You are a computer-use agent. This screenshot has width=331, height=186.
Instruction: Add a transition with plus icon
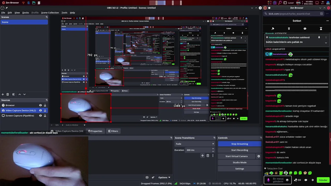pos(202,156)
